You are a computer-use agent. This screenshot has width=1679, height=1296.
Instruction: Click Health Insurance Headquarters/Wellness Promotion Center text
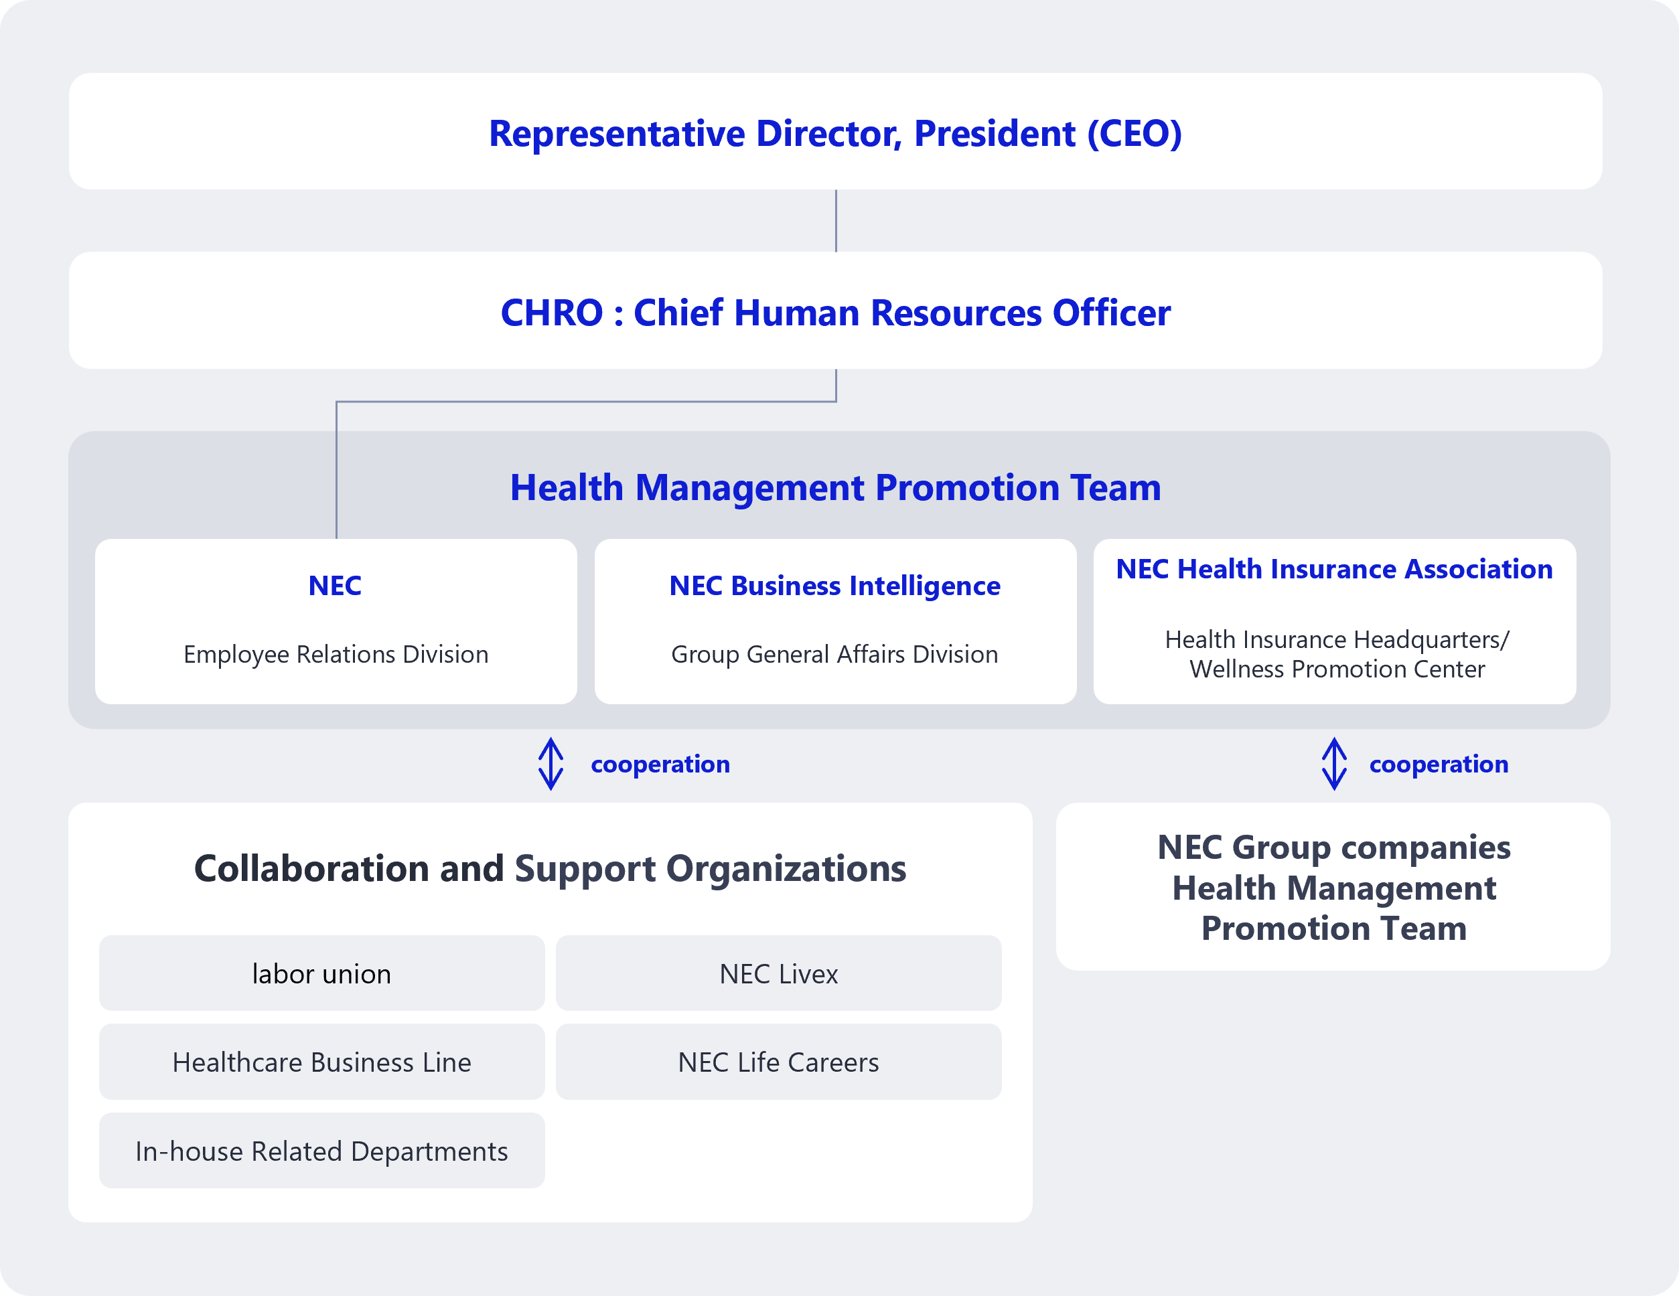tap(1336, 654)
